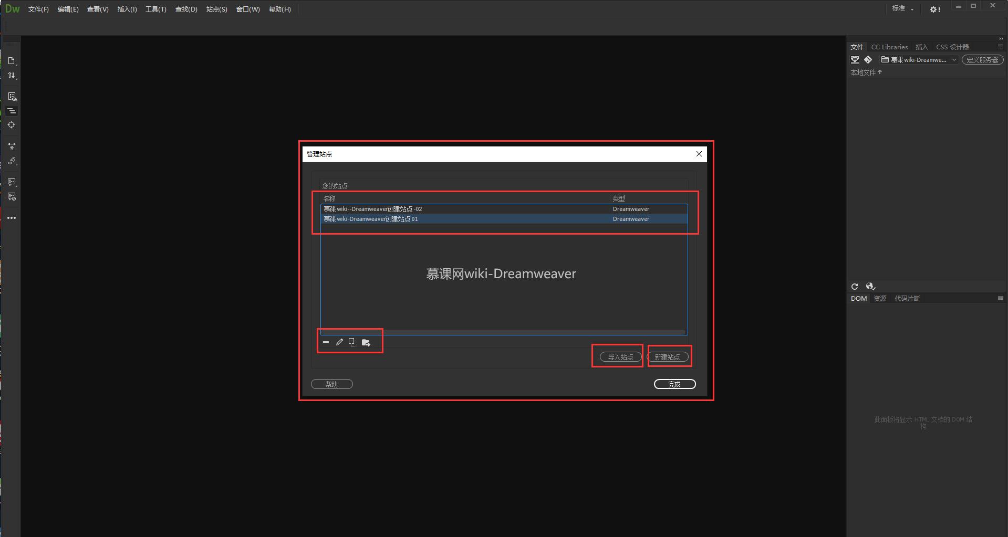Switch to the 代码片断 tab

[907, 299]
